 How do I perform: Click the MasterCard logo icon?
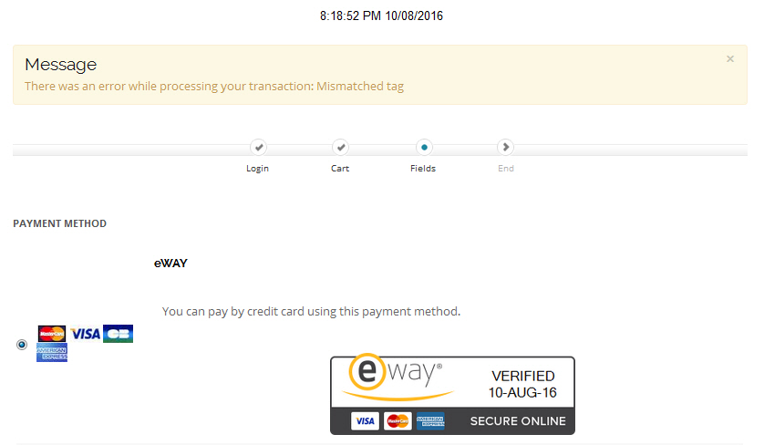(52, 334)
